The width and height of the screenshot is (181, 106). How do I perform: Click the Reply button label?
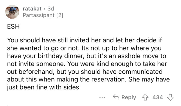coord(129,97)
